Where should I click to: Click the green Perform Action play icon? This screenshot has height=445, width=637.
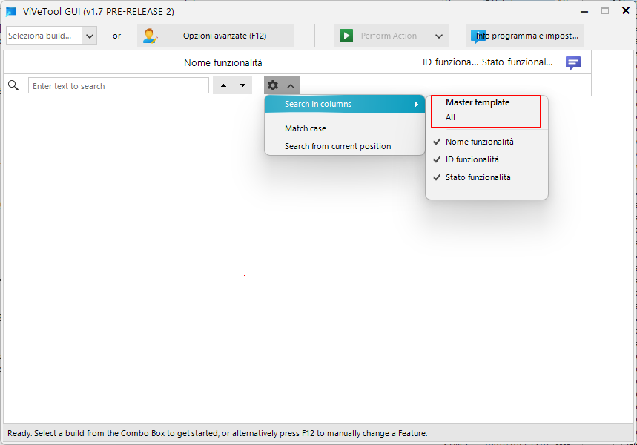346,35
